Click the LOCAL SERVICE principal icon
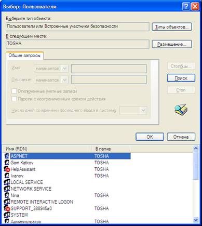 [7, 182]
